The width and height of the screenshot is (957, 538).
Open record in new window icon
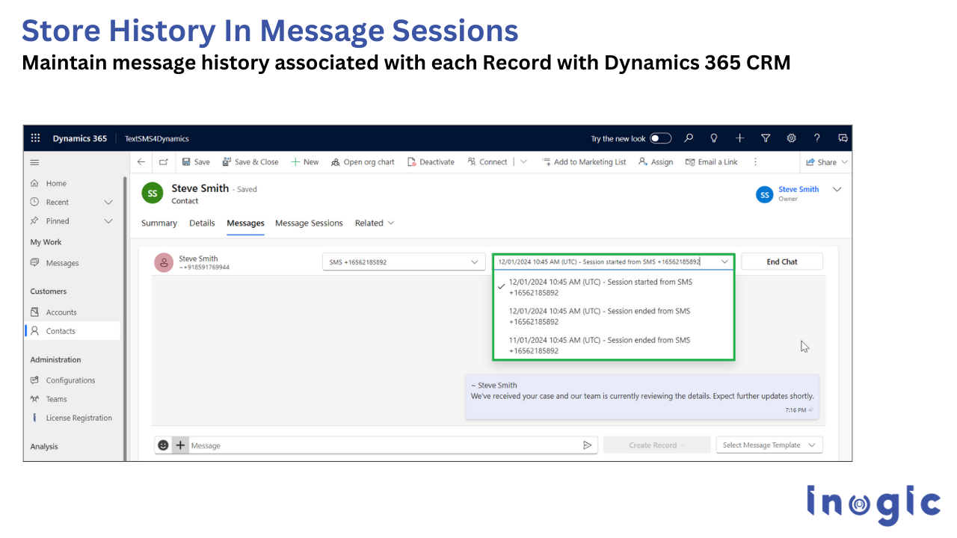(x=163, y=162)
